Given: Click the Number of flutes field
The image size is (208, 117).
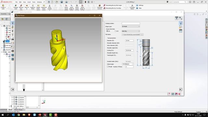Looking at the screenshot, I should pyautogui.click(x=129, y=67).
